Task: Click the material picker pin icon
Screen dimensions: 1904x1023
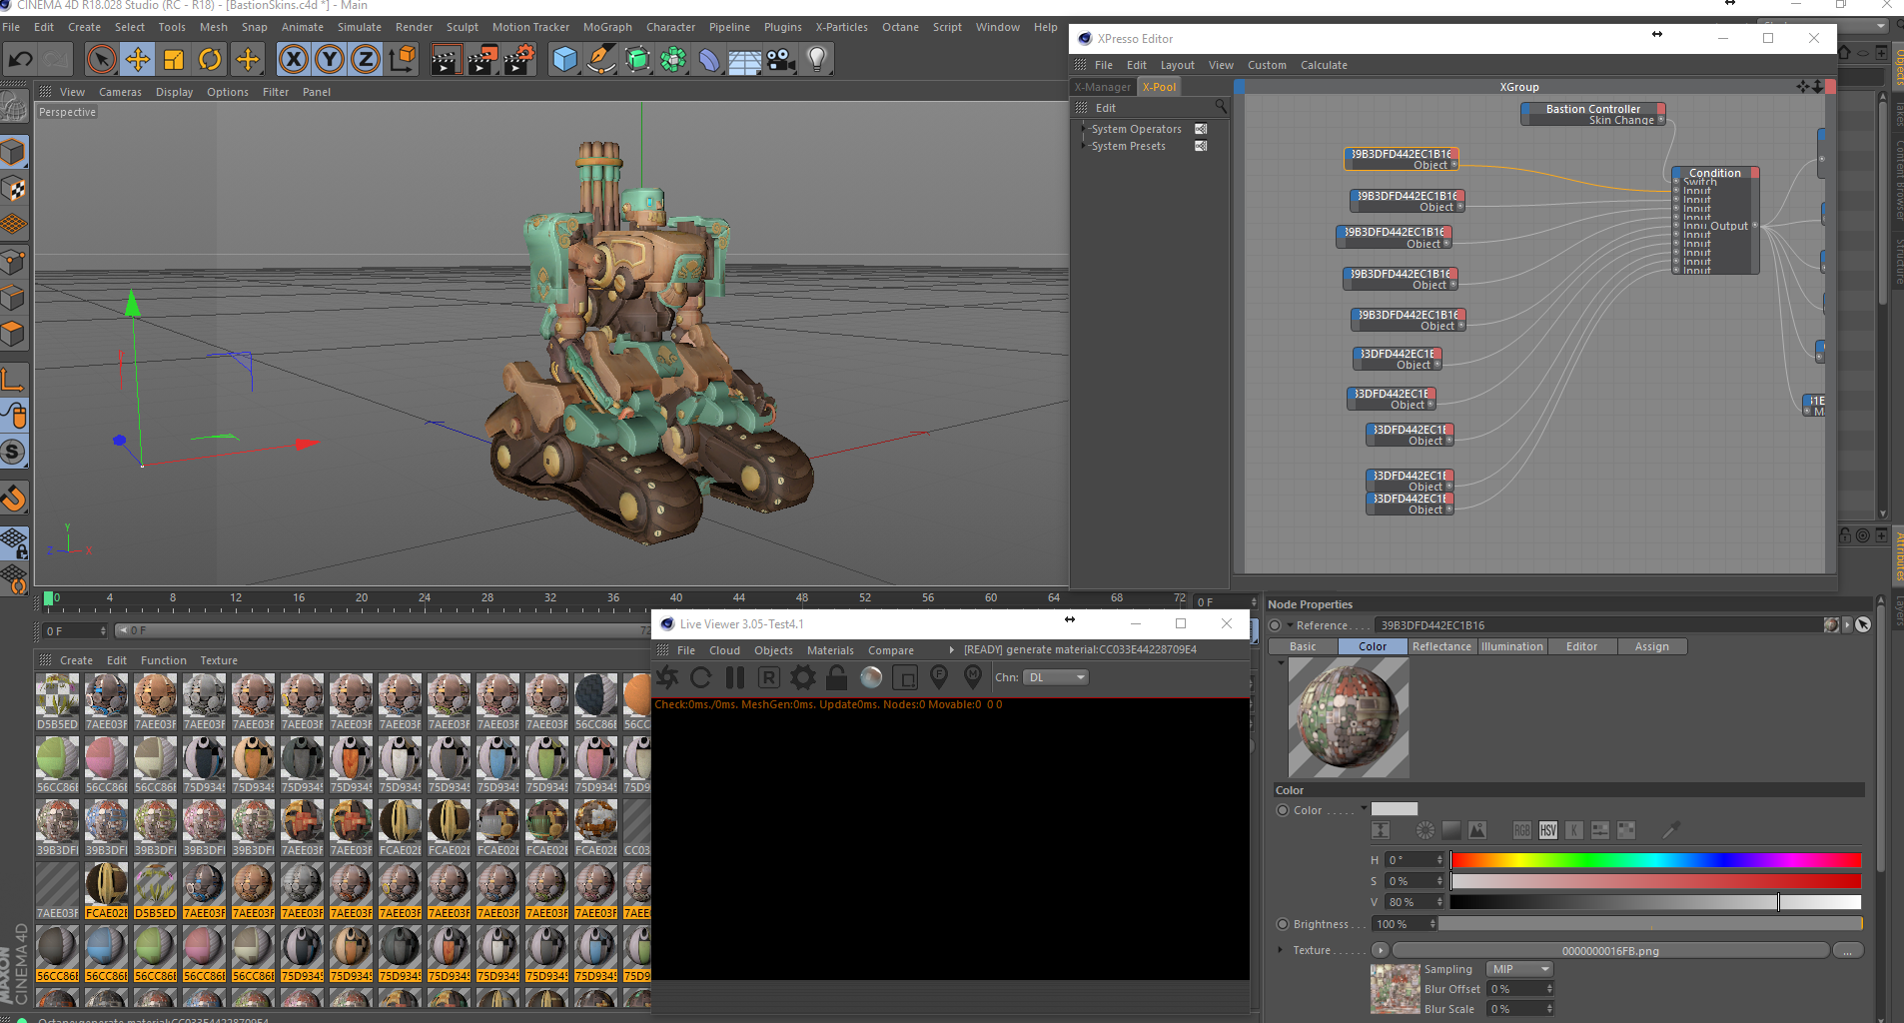Action: point(973,677)
